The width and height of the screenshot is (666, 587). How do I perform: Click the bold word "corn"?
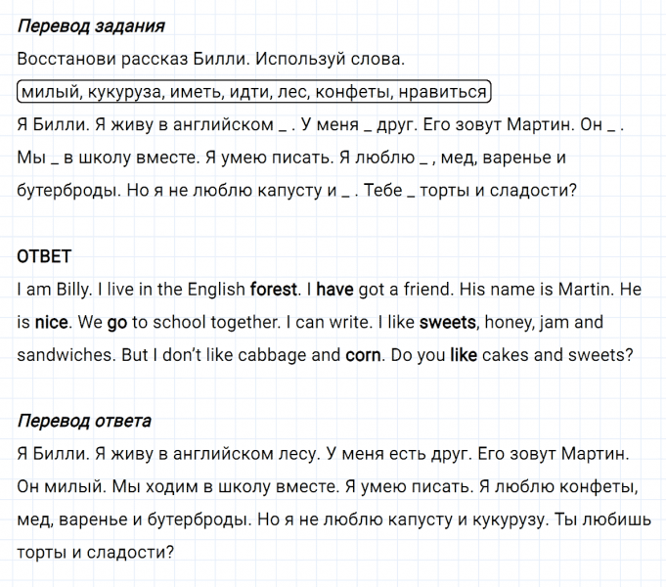click(x=364, y=355)
